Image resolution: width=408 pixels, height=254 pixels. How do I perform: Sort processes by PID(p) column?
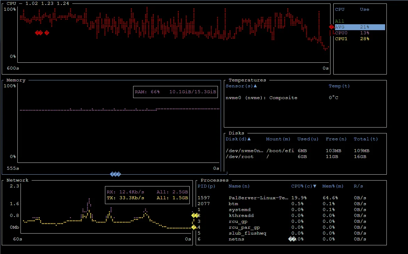(206, 186)
